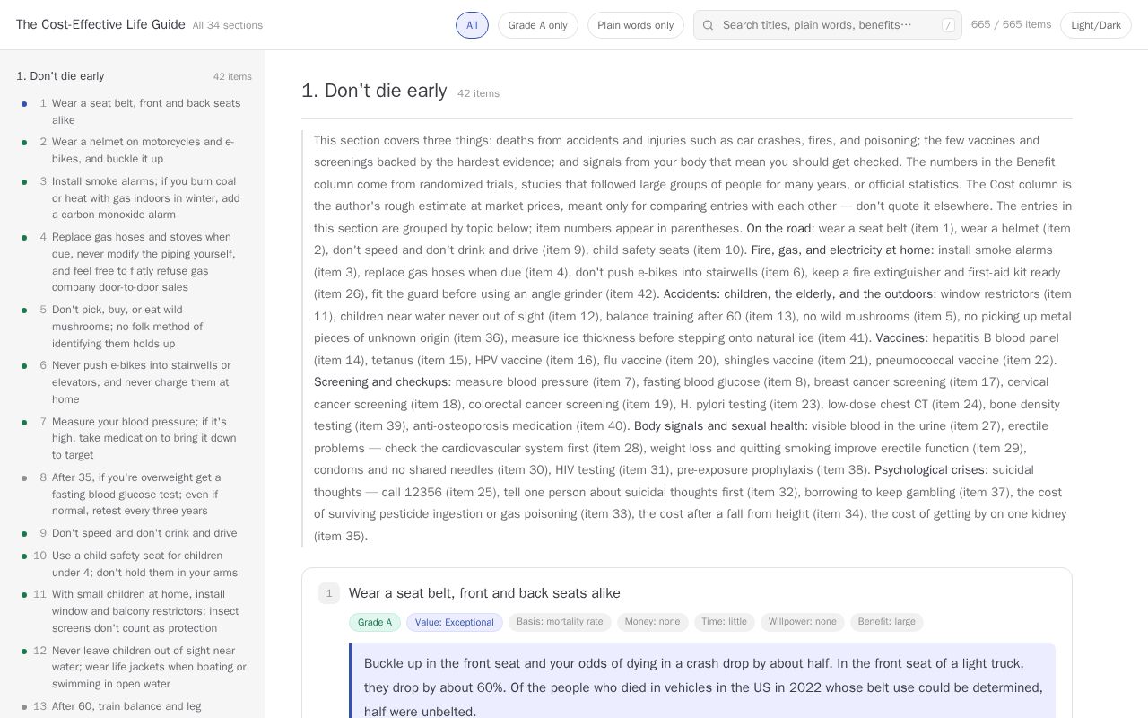Open sidebar item 10 child safety seat
The image size is (1148, 718).
coord(134,565)
